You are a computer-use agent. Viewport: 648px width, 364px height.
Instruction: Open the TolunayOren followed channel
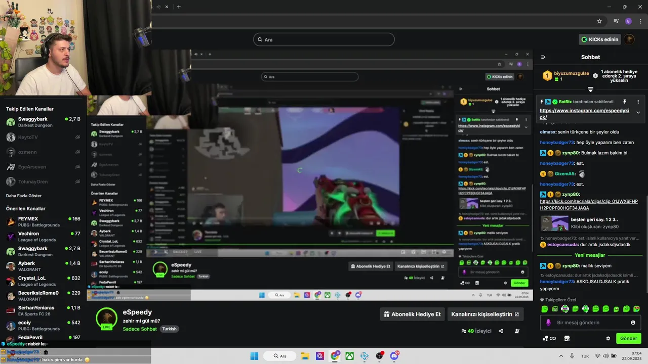43,181
